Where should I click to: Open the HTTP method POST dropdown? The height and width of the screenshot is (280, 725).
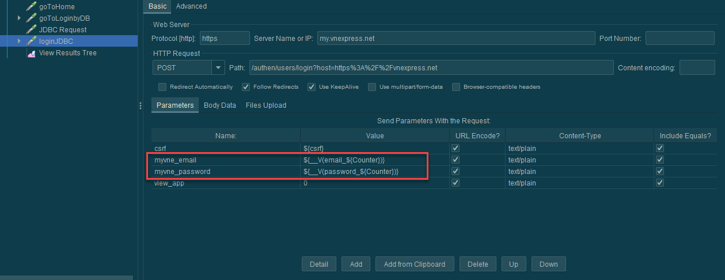(218, 68)
